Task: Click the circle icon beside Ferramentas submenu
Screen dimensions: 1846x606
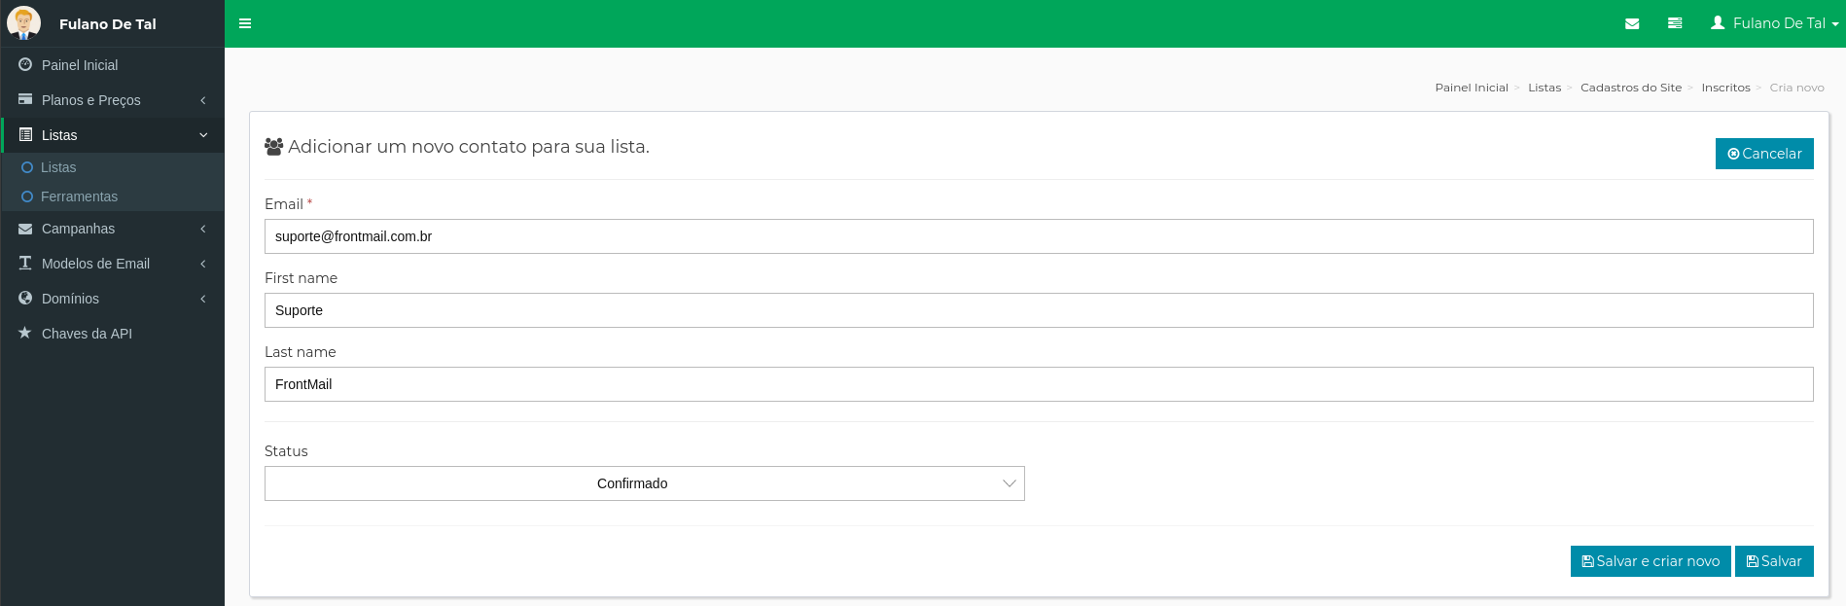Action: point(27,196)
